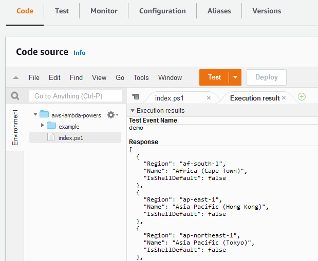Viewport: 318px width, 261px height.
Task: Open the environment settings gear icon
Action: tap(113, 115)
